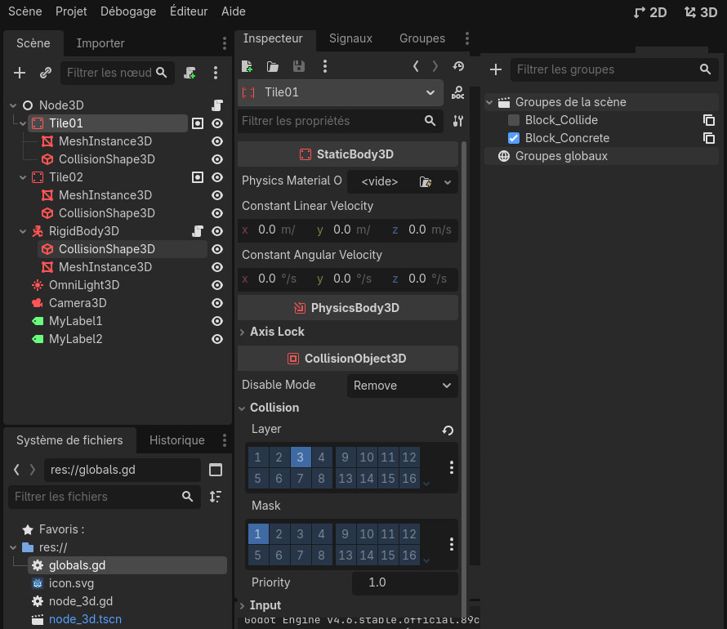Image resolution: width=727 pixels, height=629 pixels.
Task: Click the Filtrer les propriétés search field
Action: 331,121
